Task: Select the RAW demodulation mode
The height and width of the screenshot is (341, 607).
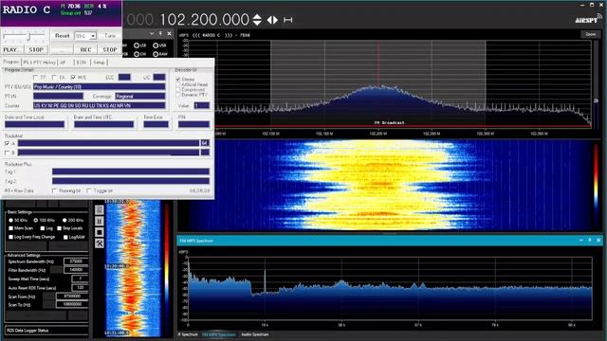Action: (x=156, y=54)
